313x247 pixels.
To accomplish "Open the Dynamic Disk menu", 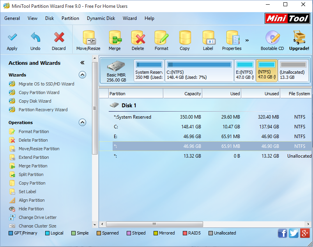I will [x=101, y=18].
